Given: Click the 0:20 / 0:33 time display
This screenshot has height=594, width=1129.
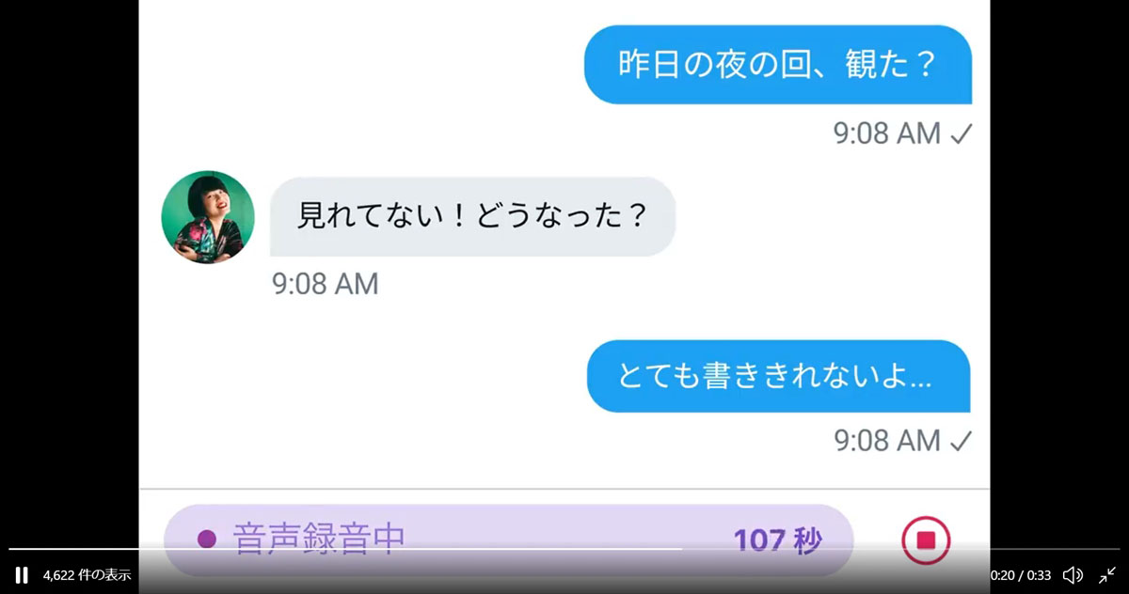Looking at the screenshot, I should [1021, 575].
